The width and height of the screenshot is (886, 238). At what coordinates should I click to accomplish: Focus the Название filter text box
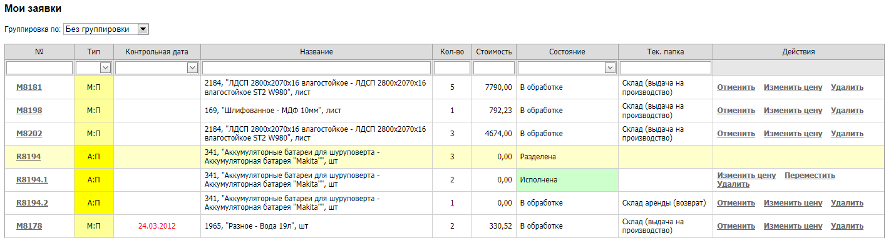316,67
